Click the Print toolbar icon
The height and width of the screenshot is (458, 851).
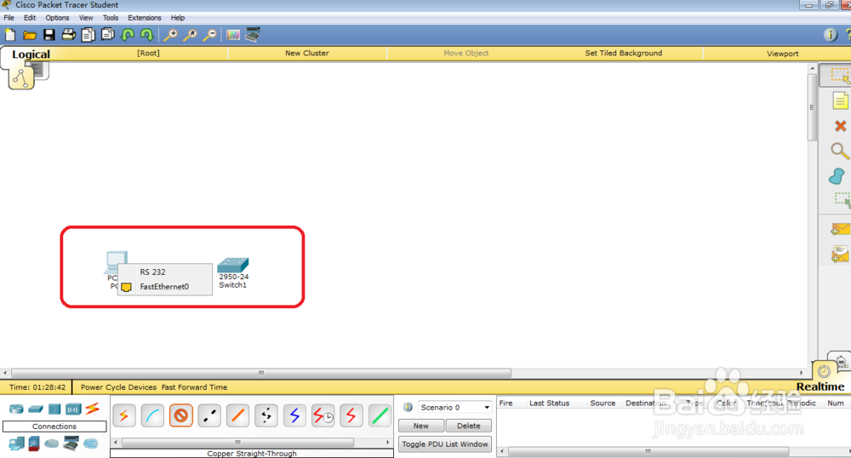coord(68,35)
